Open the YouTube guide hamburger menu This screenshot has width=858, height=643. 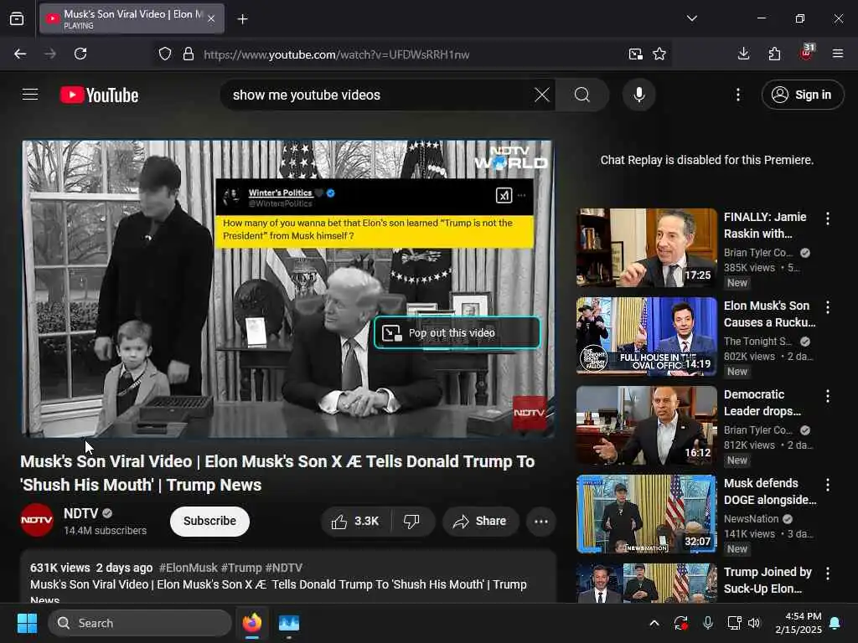(x=30, y=95)
